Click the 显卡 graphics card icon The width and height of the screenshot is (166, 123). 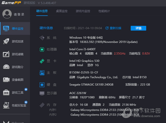click(42, 61)
